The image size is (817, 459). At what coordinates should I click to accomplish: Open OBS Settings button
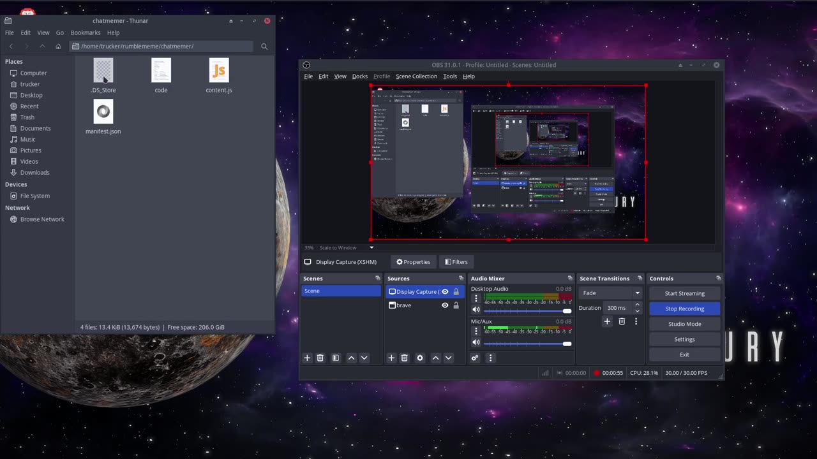point(684,339)
